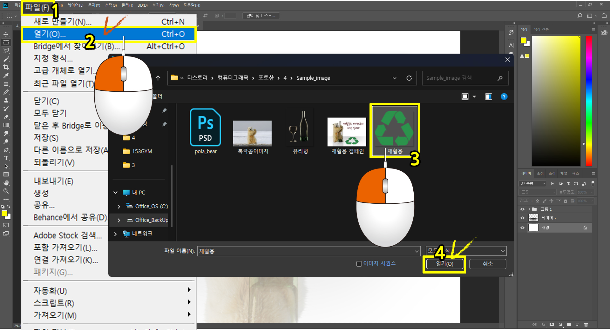Select the Eyedropper tool
The height and width of the screenshot is (330, 610).
pos(6,76)
